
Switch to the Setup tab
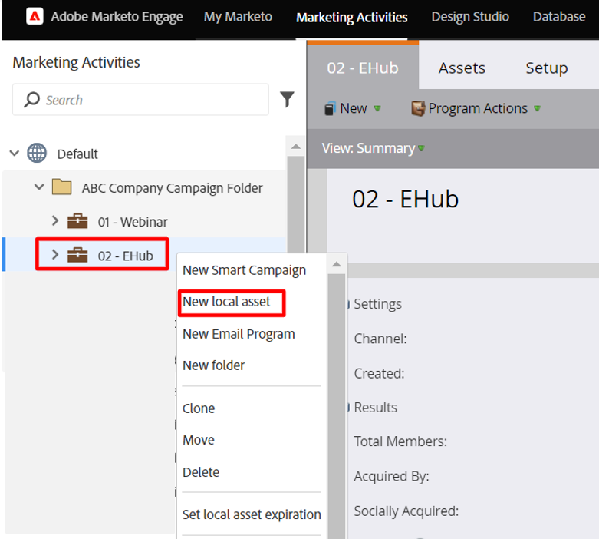(x=547, y=68)
